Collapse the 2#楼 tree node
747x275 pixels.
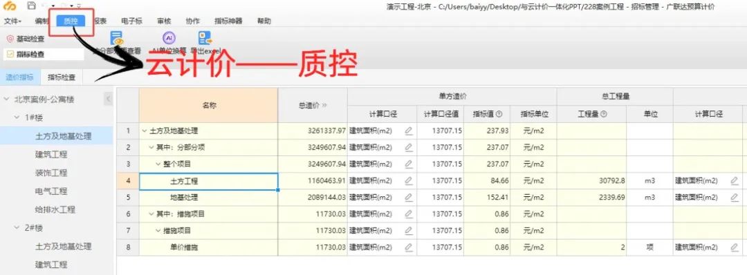(17, 228)
